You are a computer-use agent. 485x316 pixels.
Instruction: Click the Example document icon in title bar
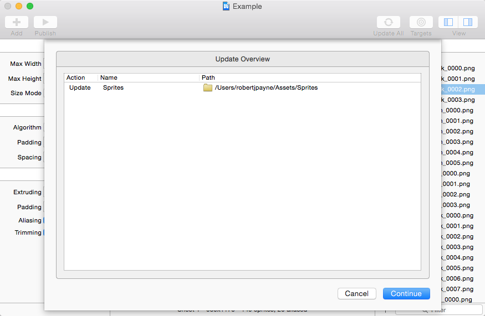[x=226, y=7]
